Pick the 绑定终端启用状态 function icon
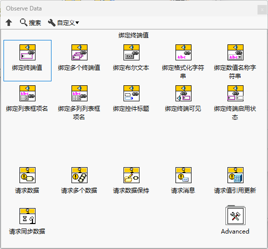 click(x=235, y=93)
